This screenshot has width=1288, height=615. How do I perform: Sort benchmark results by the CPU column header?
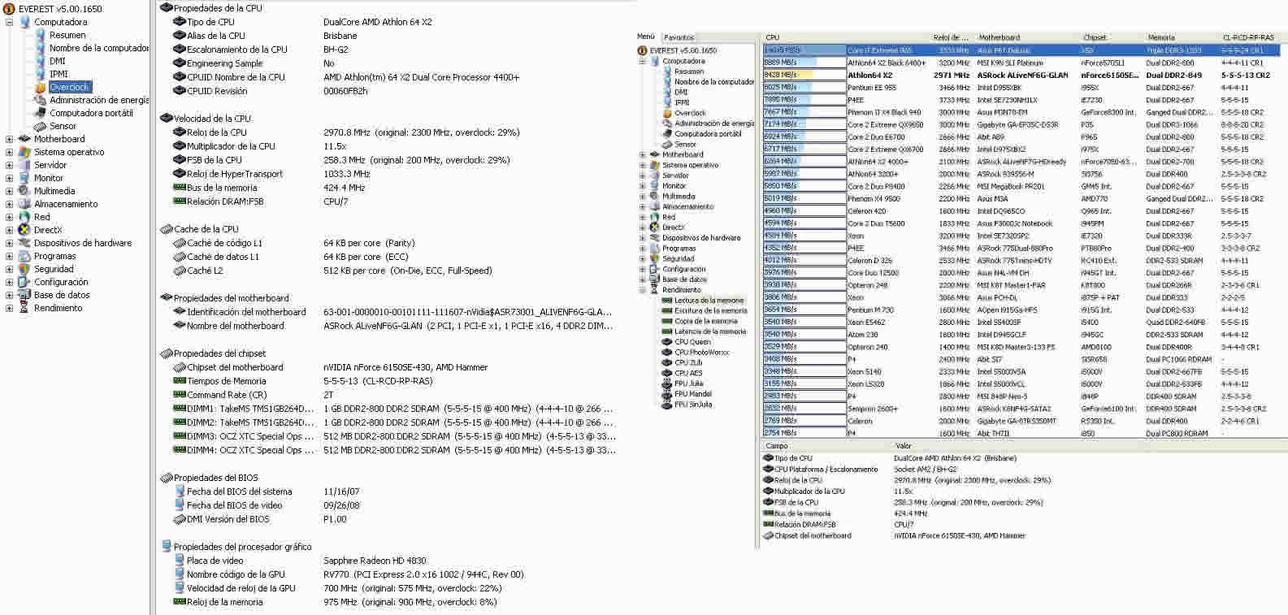click(x=847, y=37)
